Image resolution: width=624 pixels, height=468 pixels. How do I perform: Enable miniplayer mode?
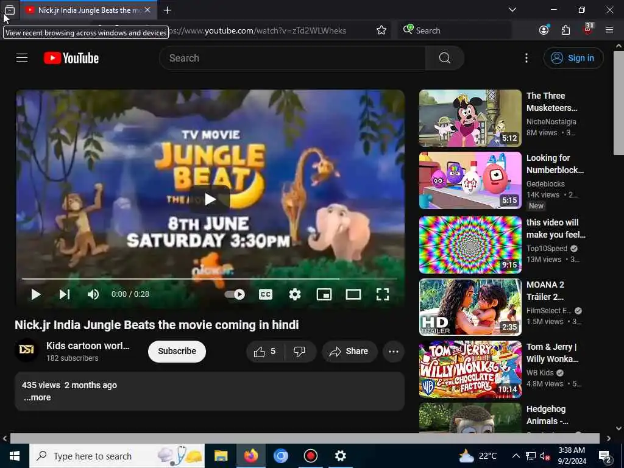[x=324, y=294]
